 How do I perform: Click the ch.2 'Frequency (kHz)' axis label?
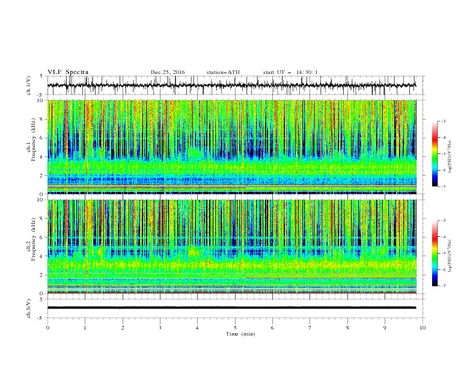(x=34, y=239)
